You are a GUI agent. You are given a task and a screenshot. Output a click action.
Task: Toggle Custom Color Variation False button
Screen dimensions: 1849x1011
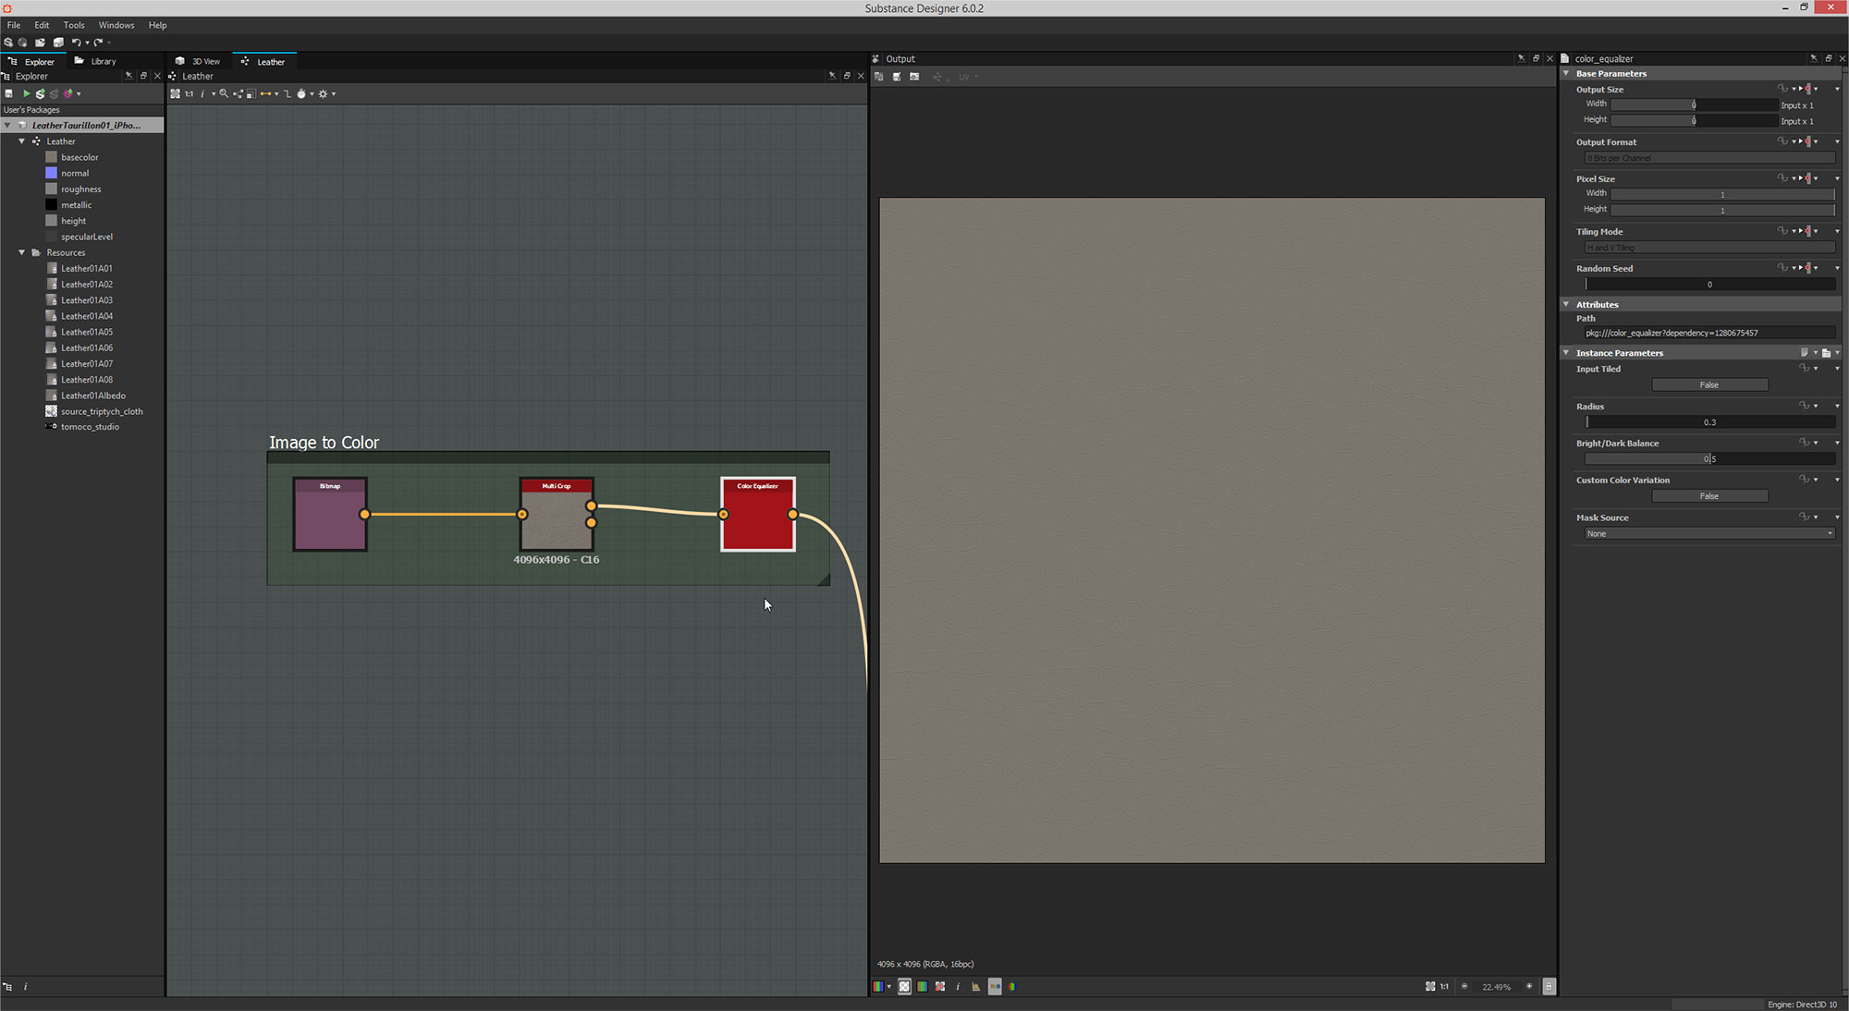coord(1708,496)
